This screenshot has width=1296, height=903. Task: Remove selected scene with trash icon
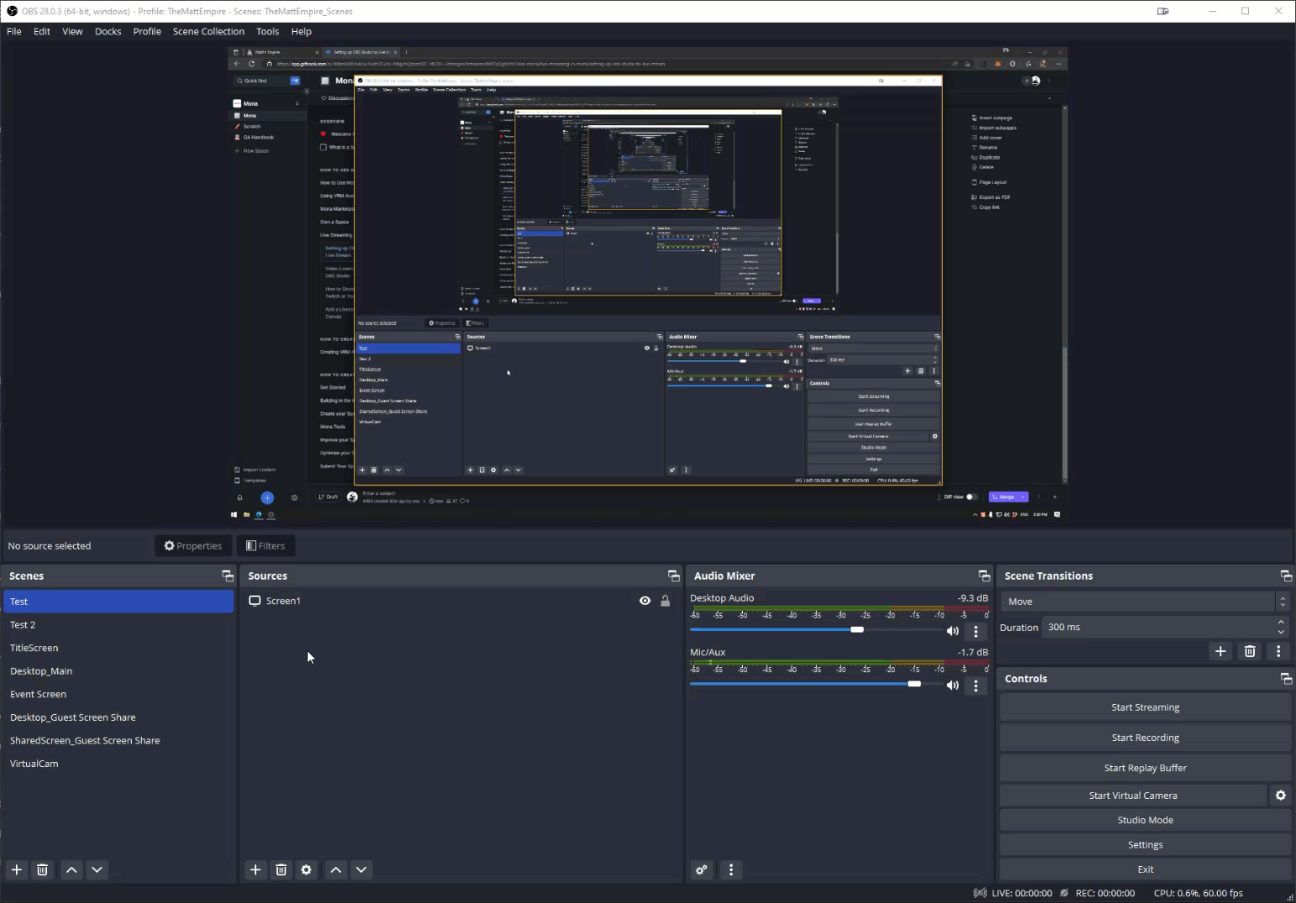tap(43, 869)
